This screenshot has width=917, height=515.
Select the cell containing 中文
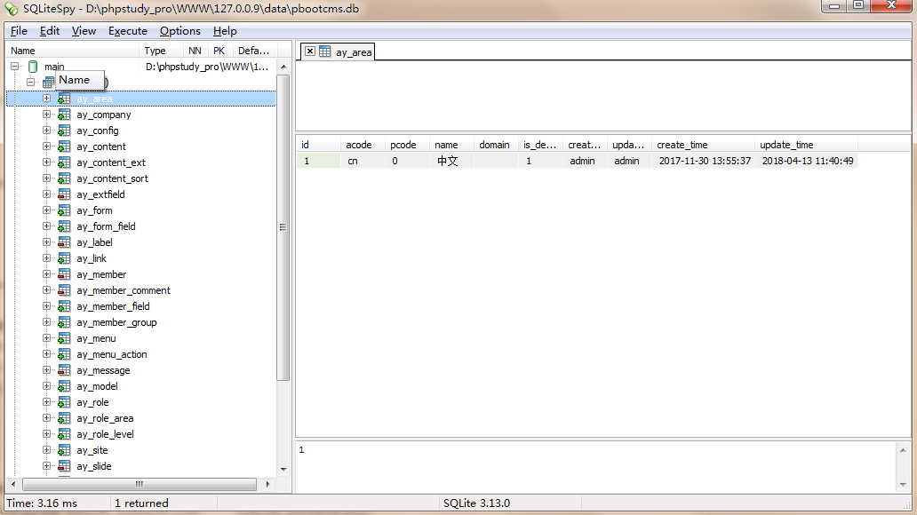point(448,161)
